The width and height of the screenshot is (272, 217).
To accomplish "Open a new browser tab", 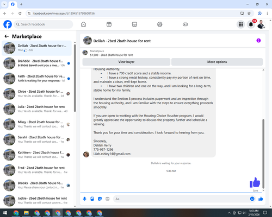I will click(x=21, y=4).
